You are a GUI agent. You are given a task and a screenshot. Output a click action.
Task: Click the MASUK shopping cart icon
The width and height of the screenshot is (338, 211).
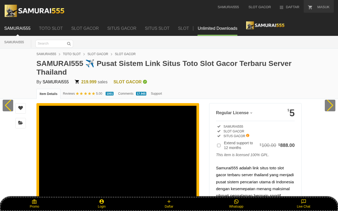(310, 7)
